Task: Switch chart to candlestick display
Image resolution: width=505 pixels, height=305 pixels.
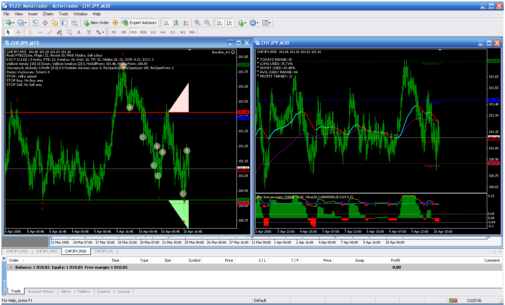Action: pos(176,23)
